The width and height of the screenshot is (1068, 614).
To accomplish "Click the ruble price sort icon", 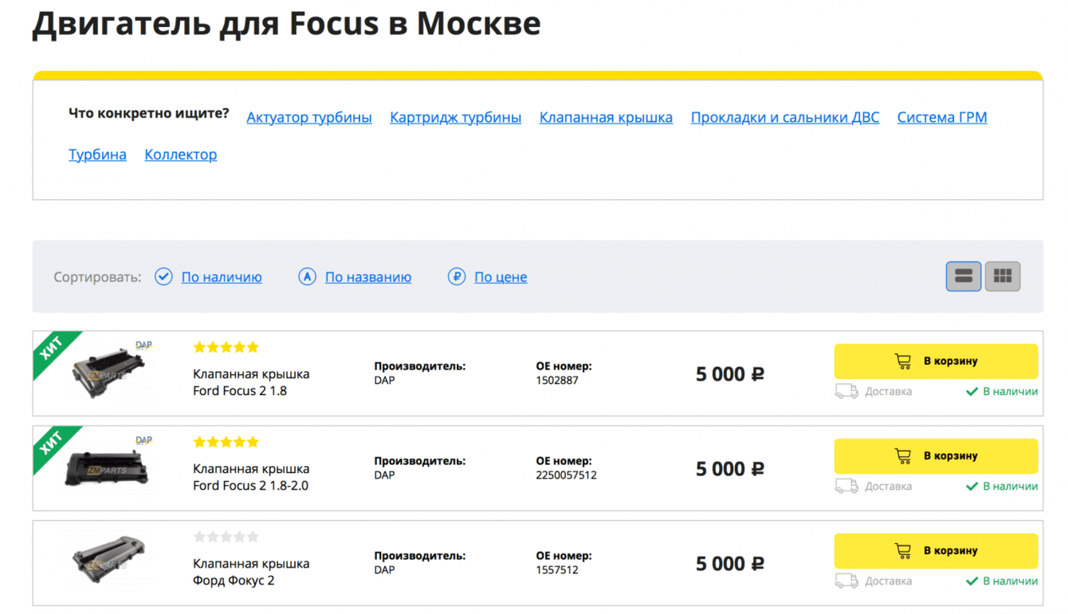I will (x=456, y=276).
